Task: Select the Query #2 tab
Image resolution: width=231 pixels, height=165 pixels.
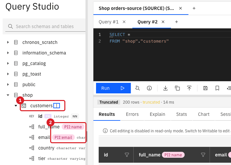Action: coord(148,22)
